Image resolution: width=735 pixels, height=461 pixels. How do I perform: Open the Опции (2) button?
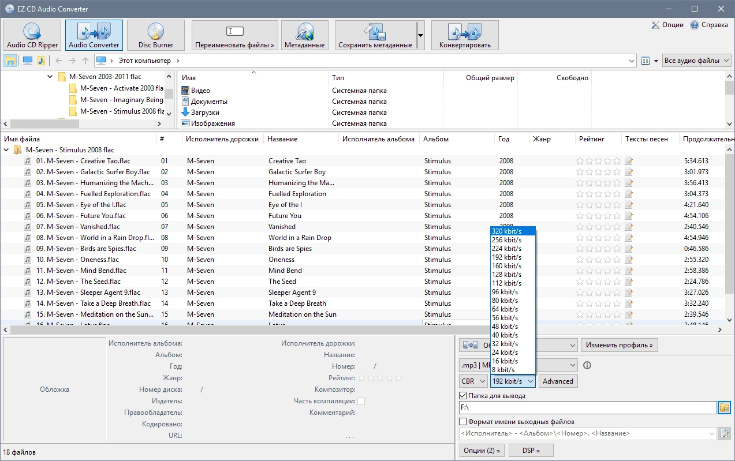click(482, 450)
